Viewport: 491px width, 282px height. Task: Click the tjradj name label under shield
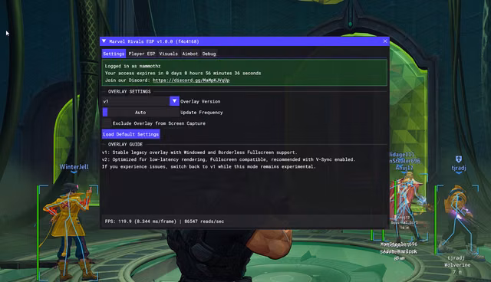tap(459, 168)
